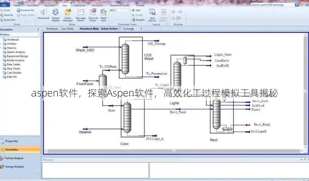Screen dimensions: 309x181
Task: Switch to the Dynamics ribbon tab
Action: click(x=50, y=5)
